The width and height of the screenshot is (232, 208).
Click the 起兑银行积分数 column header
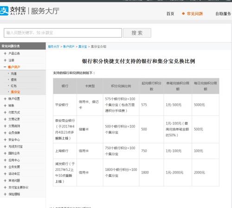151,86
